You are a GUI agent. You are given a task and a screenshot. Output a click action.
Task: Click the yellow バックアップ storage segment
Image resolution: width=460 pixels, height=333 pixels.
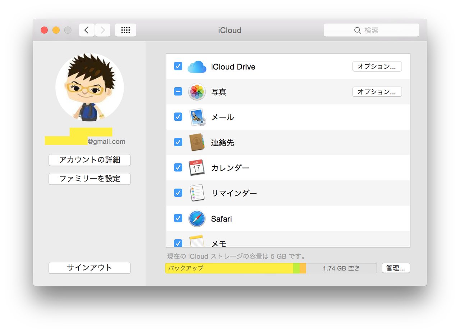pos(229,268)
